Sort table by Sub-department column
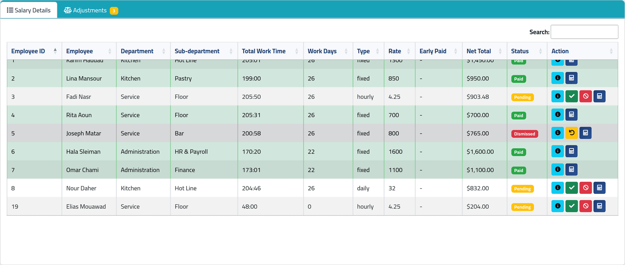625x265 pixels. pyautogui.click(x=204, y=51)
